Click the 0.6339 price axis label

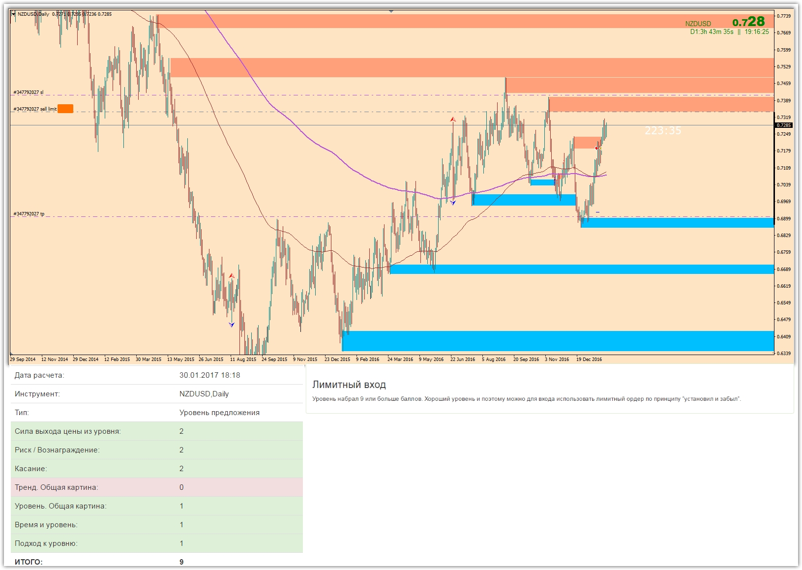pyautogui.click(x=784, y=354)
